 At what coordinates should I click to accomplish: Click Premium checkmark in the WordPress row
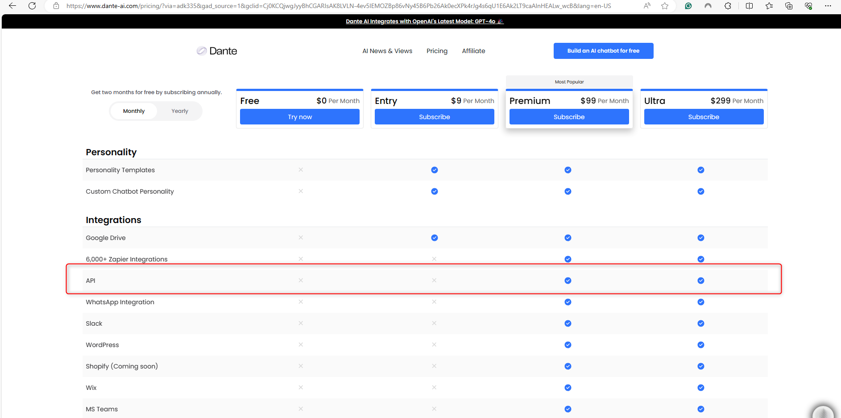point(568,345)
